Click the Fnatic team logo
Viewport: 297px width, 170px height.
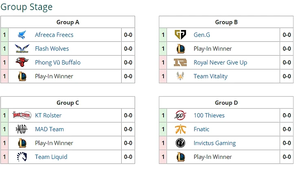[180, 129]
